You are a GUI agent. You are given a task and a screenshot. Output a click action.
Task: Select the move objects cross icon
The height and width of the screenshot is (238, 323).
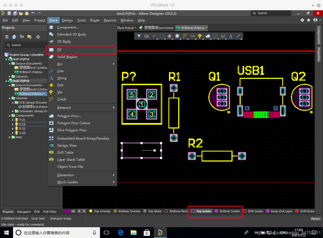tap(154, 36)
